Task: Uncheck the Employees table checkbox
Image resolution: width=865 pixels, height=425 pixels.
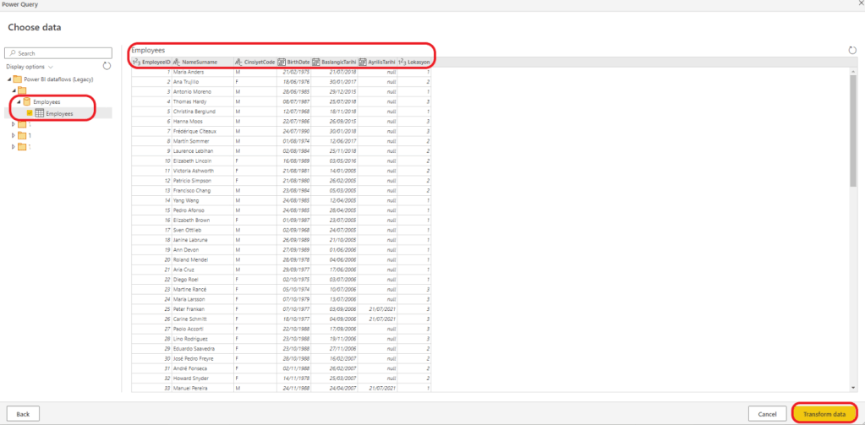Action: point(30,113)
